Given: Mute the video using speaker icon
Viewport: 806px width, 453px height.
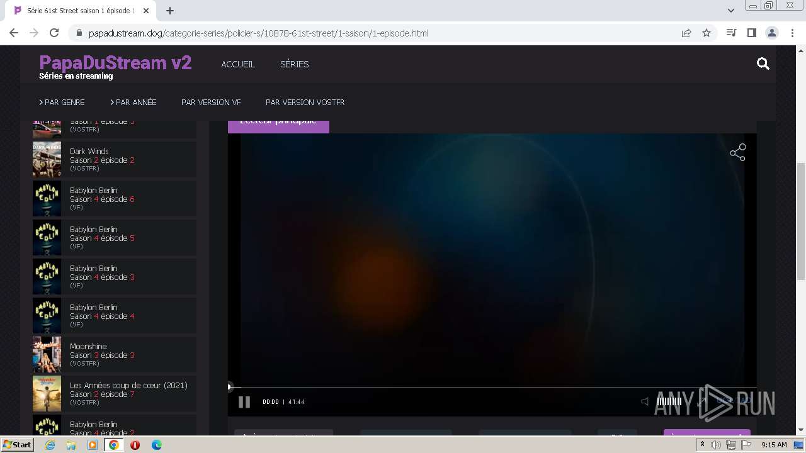Looking at the screenshot, I should [x=645, y=401].
